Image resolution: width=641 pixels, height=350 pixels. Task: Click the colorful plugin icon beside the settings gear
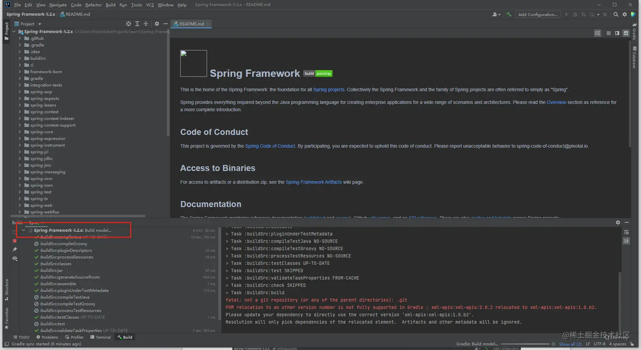pos(633,14)
